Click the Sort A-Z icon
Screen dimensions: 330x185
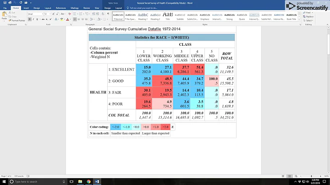103,14
